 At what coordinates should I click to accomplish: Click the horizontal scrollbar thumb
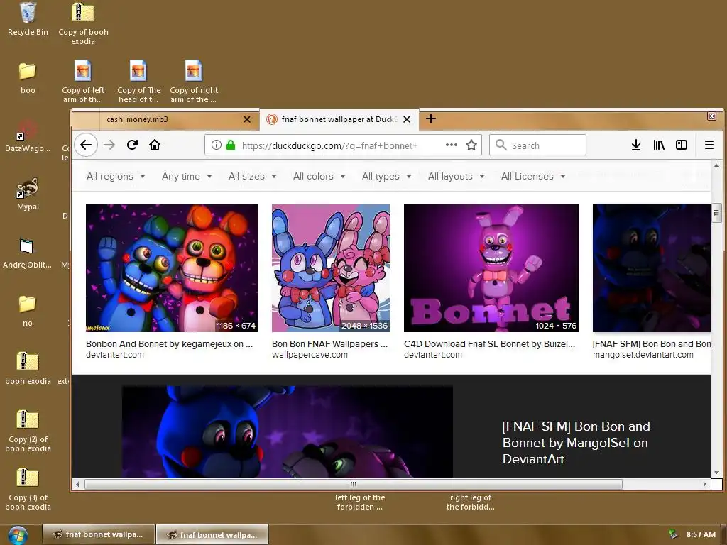pos(354,484)
